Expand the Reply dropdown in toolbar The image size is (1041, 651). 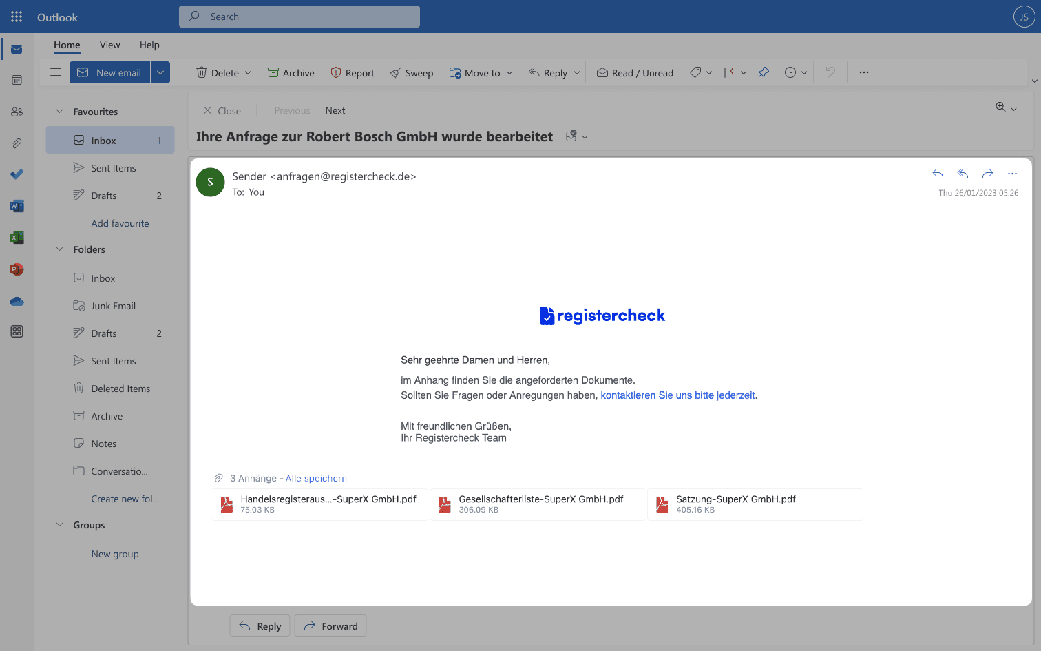[577, 73]
